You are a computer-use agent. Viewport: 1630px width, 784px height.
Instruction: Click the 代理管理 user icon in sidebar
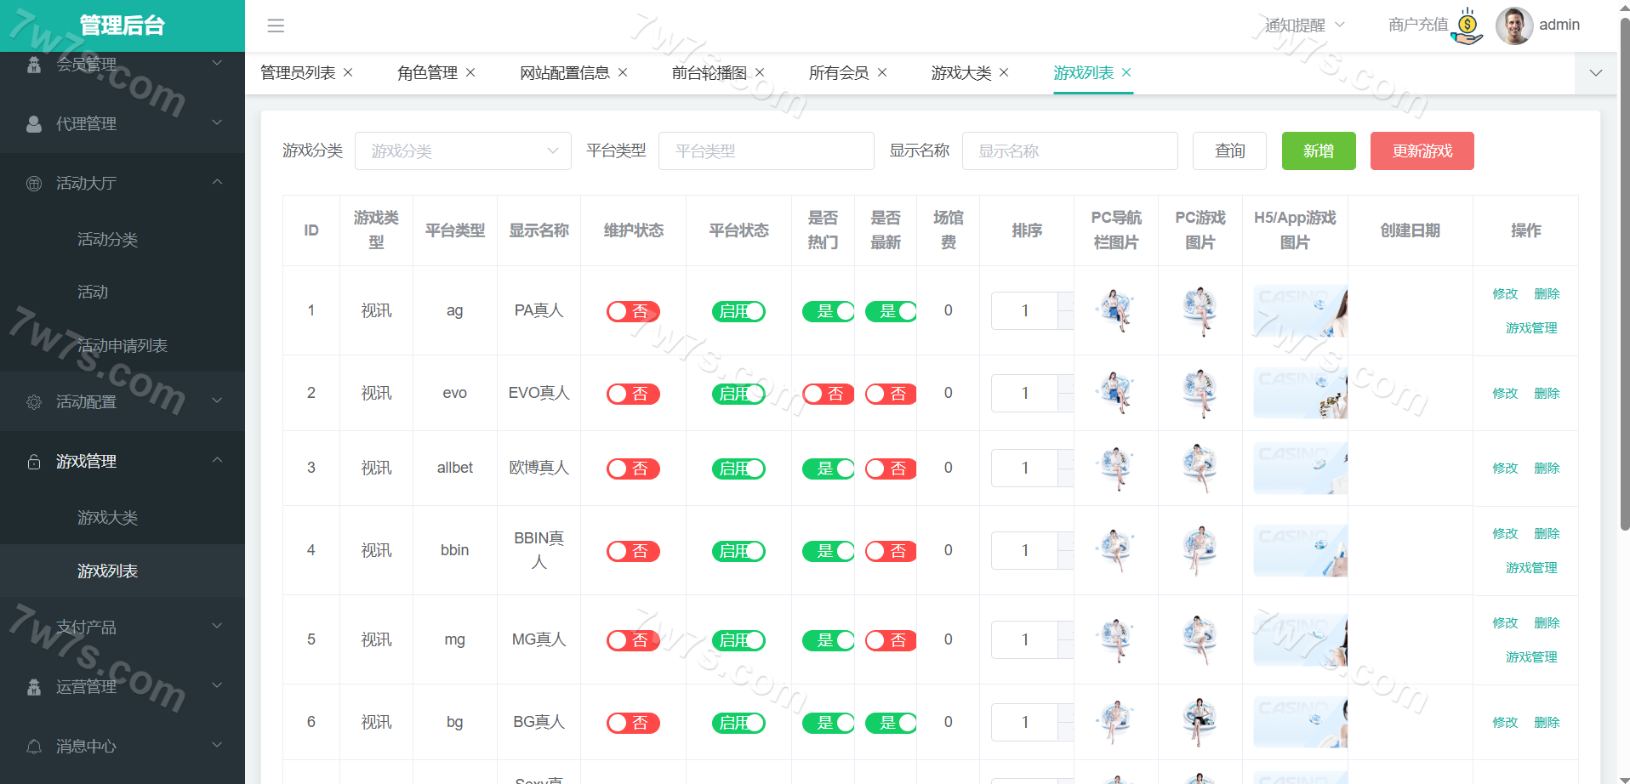(x=34, y=124)
